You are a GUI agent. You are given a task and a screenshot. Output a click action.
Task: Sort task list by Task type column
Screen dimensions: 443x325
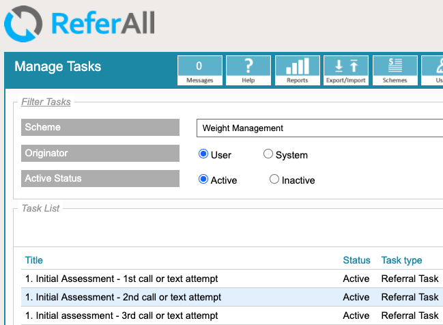(401, 260)
